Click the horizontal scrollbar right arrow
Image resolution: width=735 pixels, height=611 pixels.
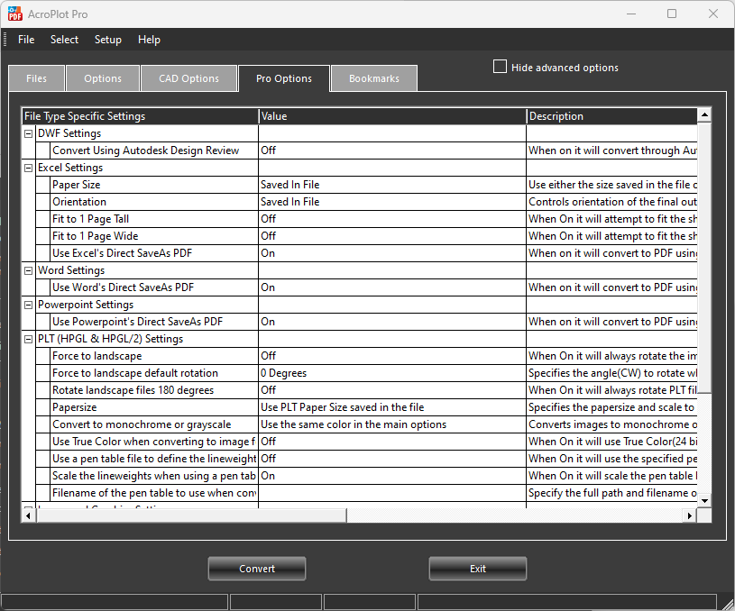pyautogui.click(x=690, y=515)
